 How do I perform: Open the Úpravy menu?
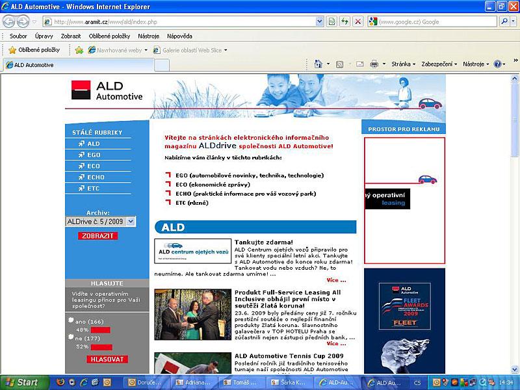(x=44, y=36)
